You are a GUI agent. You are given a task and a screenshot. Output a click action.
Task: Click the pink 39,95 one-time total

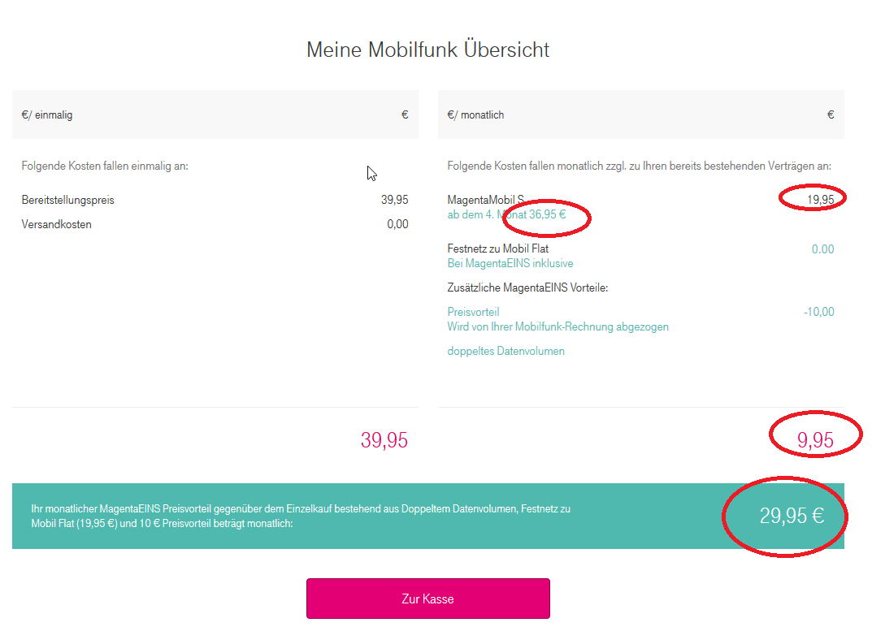click(x=384, y=440)
